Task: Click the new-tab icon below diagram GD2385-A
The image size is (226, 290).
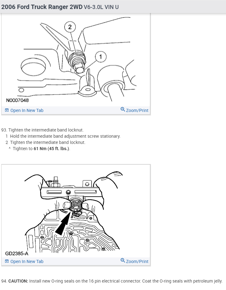Action: [x=6, y=261]
